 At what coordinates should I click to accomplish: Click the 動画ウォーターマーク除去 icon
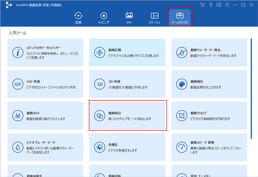181,52
